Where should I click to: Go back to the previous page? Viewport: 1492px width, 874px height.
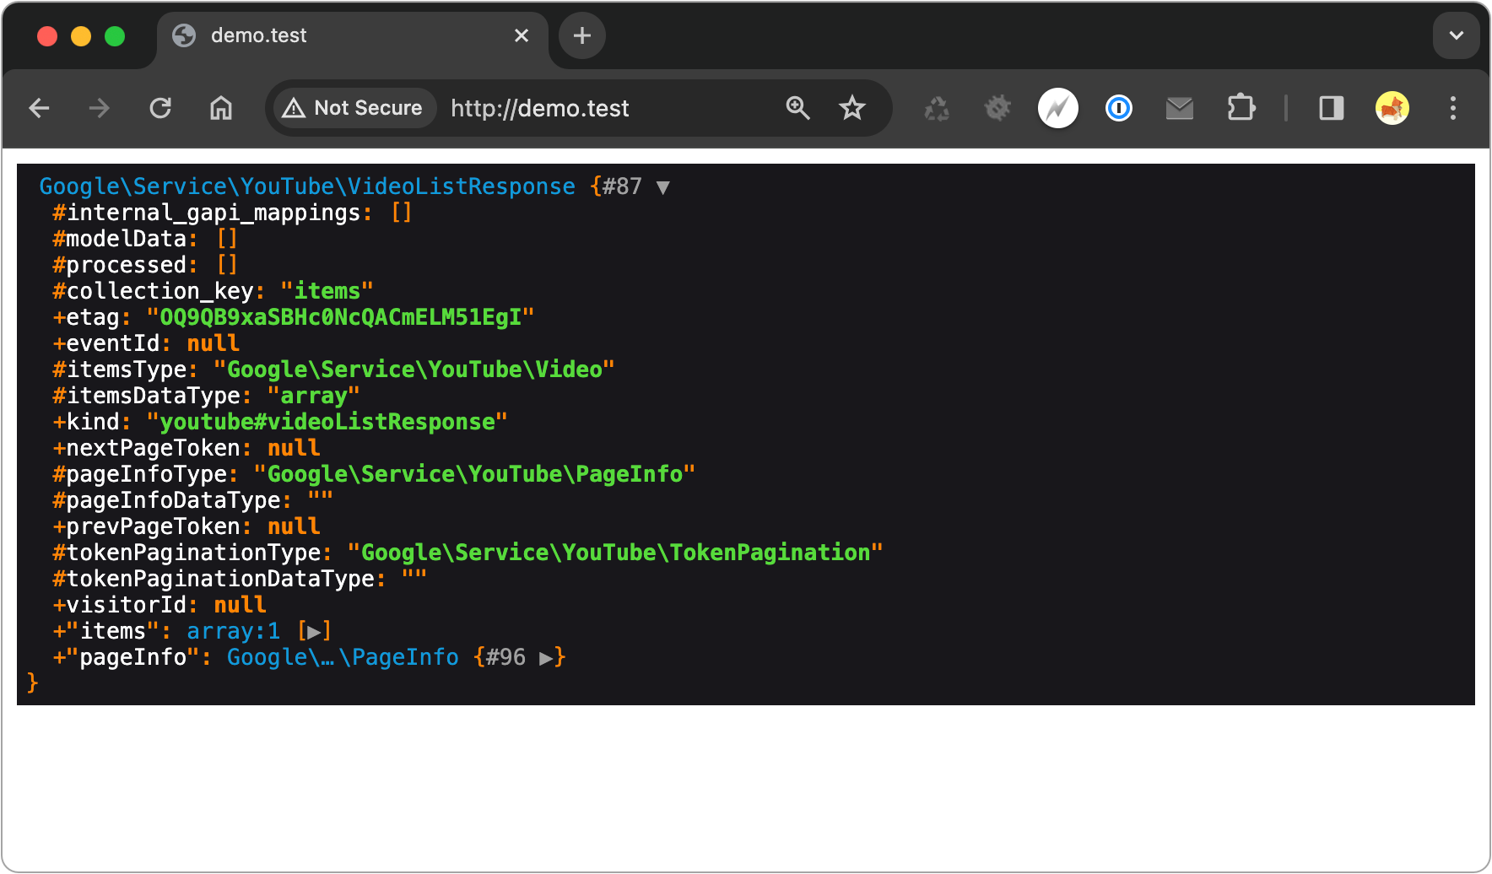40,108
